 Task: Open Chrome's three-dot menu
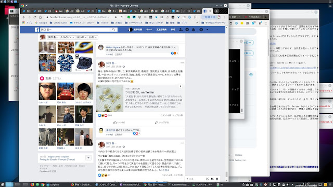coord(224,17)
